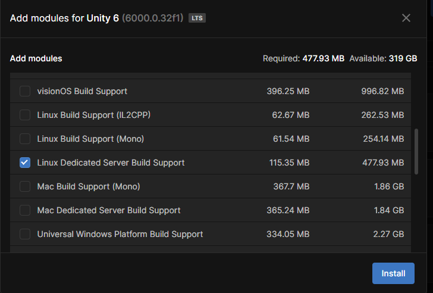The image size is (433, 293).
Task: Tick Linux Build Support (Mono) checkbox
Action: pyautogui.click(x=25, y=139)
